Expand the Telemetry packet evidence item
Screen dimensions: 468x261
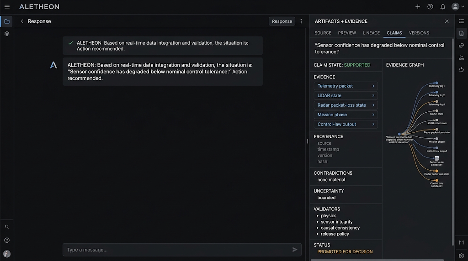(x=346, y=86)
